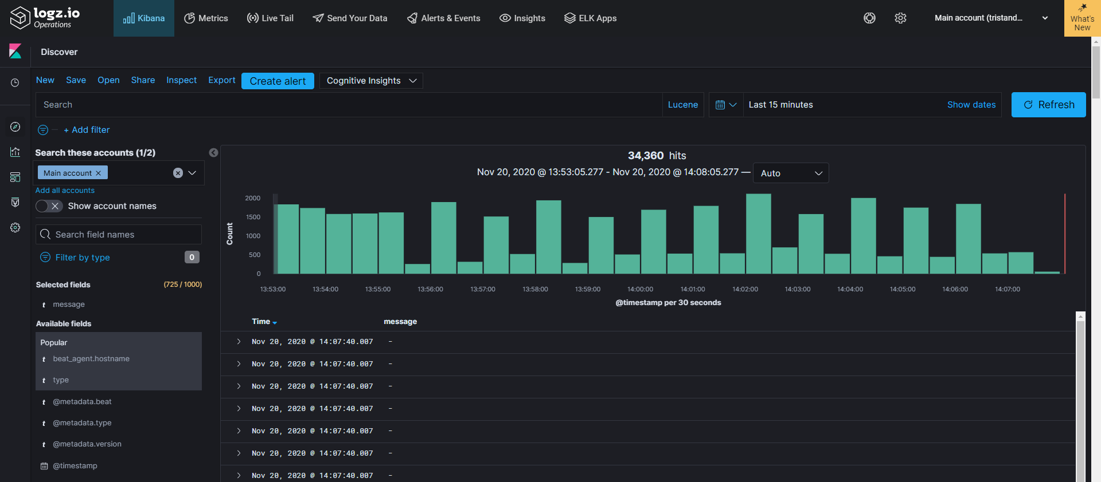This screenshot has width=1101, height=482.
Task: Open the Dashboard icon in sidebar
Action: 15,177
